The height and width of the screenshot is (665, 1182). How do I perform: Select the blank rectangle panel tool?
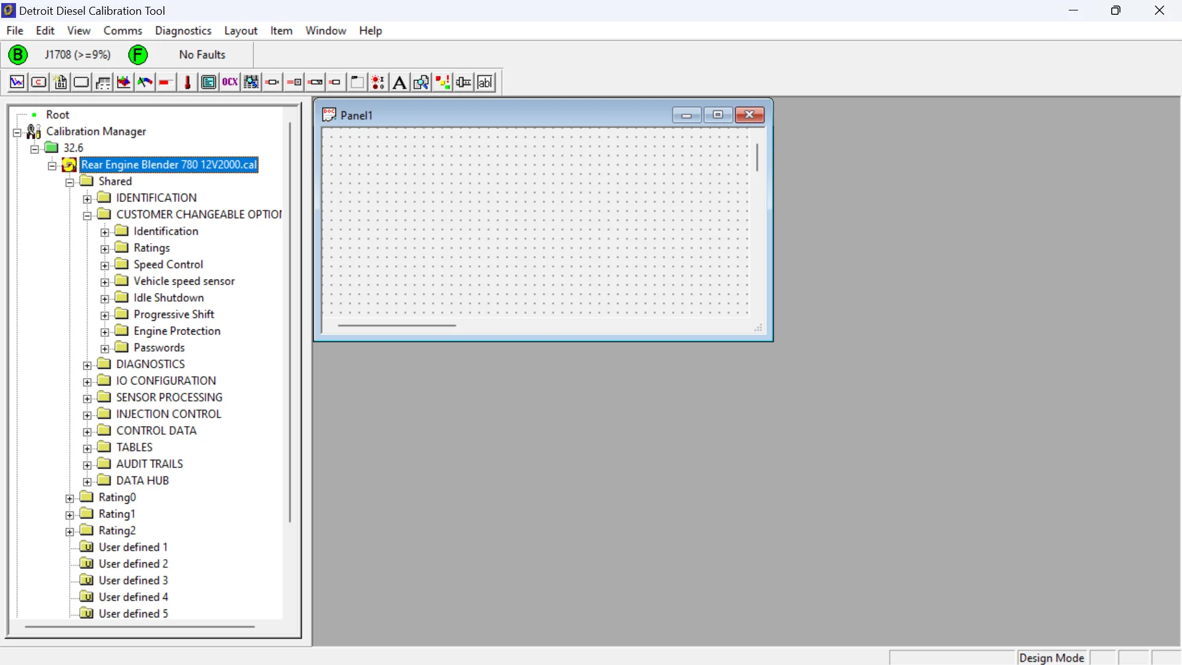(81, 82)
